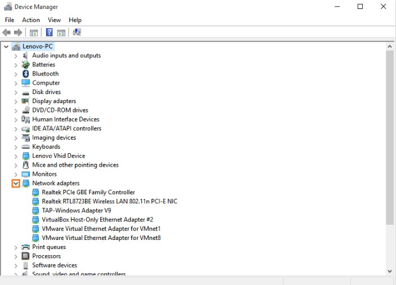The width and height of the screenshot is (396, 285).
Task: Maximize the Device Manager window
Action: pyautogui.click(x=360, y=7)
